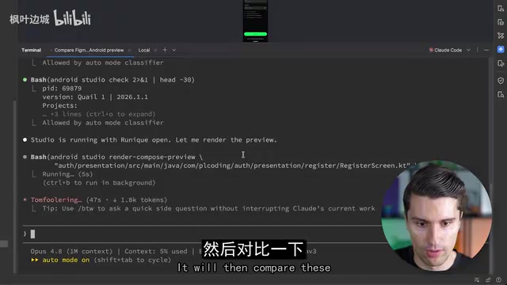Click the 'Projects:' output line
Screen dimensions: 507x285
coord(60,105)
